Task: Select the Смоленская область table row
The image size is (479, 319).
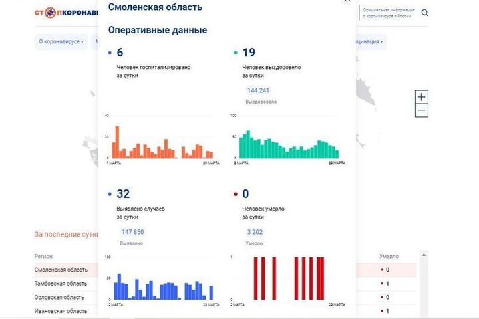Action: 61,270
